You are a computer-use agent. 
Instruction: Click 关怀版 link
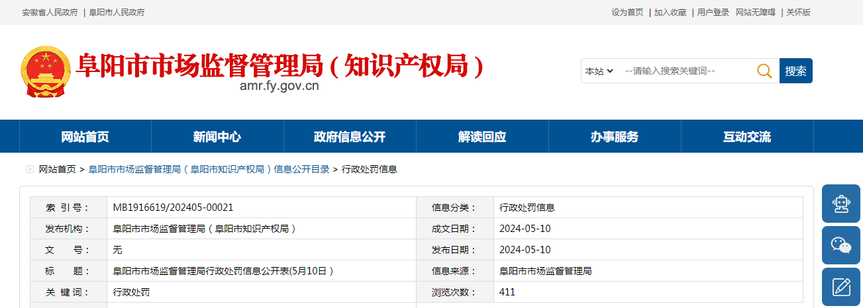[x=798, y=13]
